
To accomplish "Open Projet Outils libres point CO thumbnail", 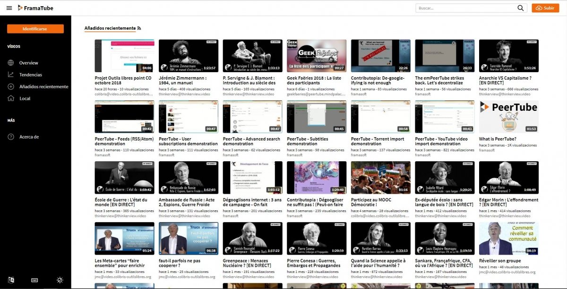I will tap(124, 56).
